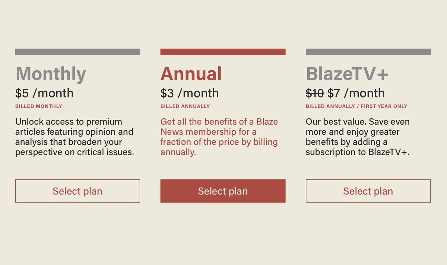
Task: Click BILLED ANNUALLY text under the BlazeTV+ price
Action: (330, 106)
